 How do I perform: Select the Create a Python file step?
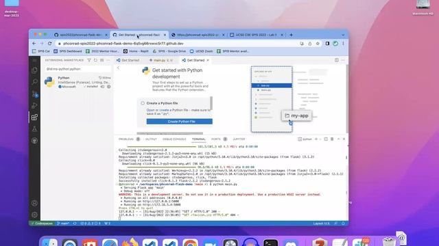162,103
